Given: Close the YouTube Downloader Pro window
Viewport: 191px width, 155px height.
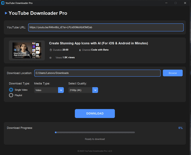Looking at the screenshot, I should [x=185, y=3].
